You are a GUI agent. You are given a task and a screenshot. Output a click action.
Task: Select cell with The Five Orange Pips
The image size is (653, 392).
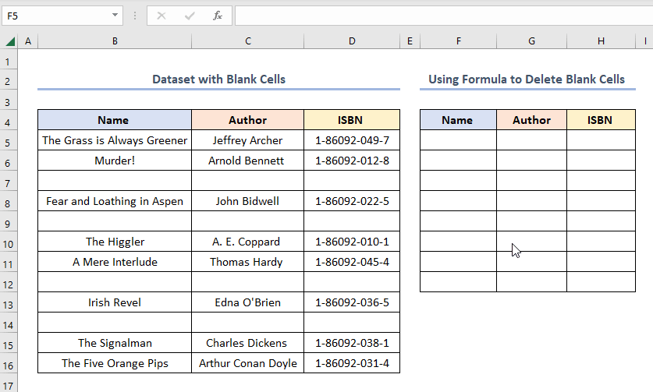(115, 363)
